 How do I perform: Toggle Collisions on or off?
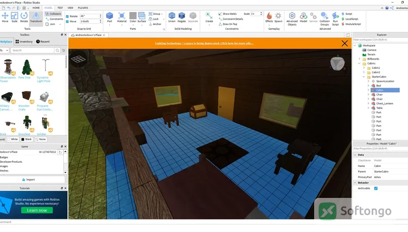[54, 14]
